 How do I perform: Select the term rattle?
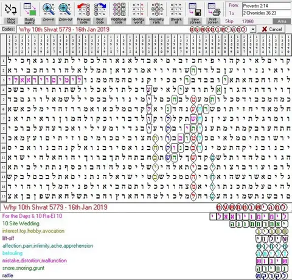point(8,276)
